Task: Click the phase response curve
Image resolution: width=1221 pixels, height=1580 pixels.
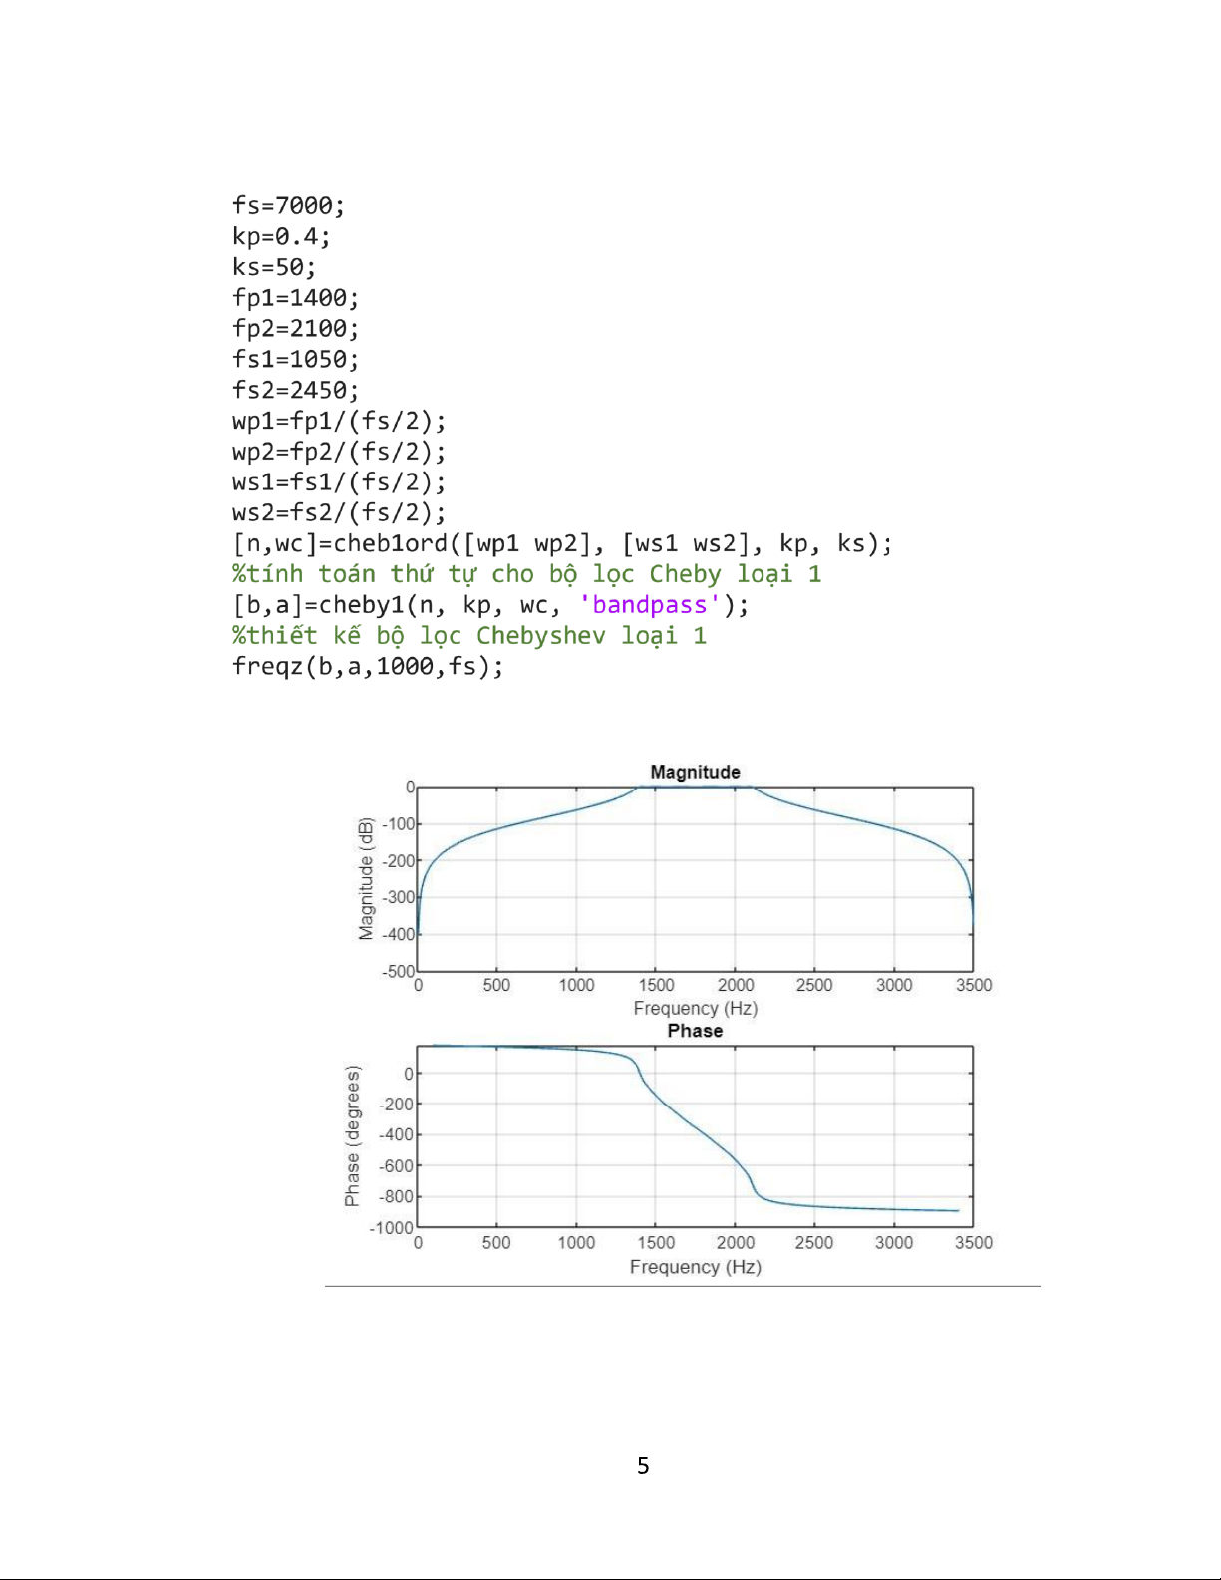Action: [x=698, y=1129]
